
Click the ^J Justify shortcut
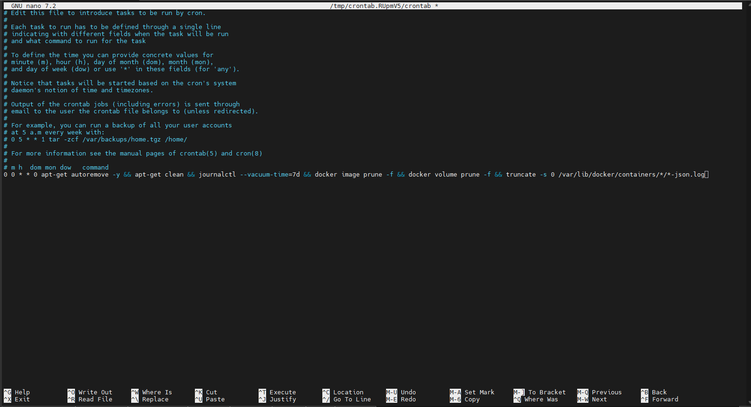point(277,400)
